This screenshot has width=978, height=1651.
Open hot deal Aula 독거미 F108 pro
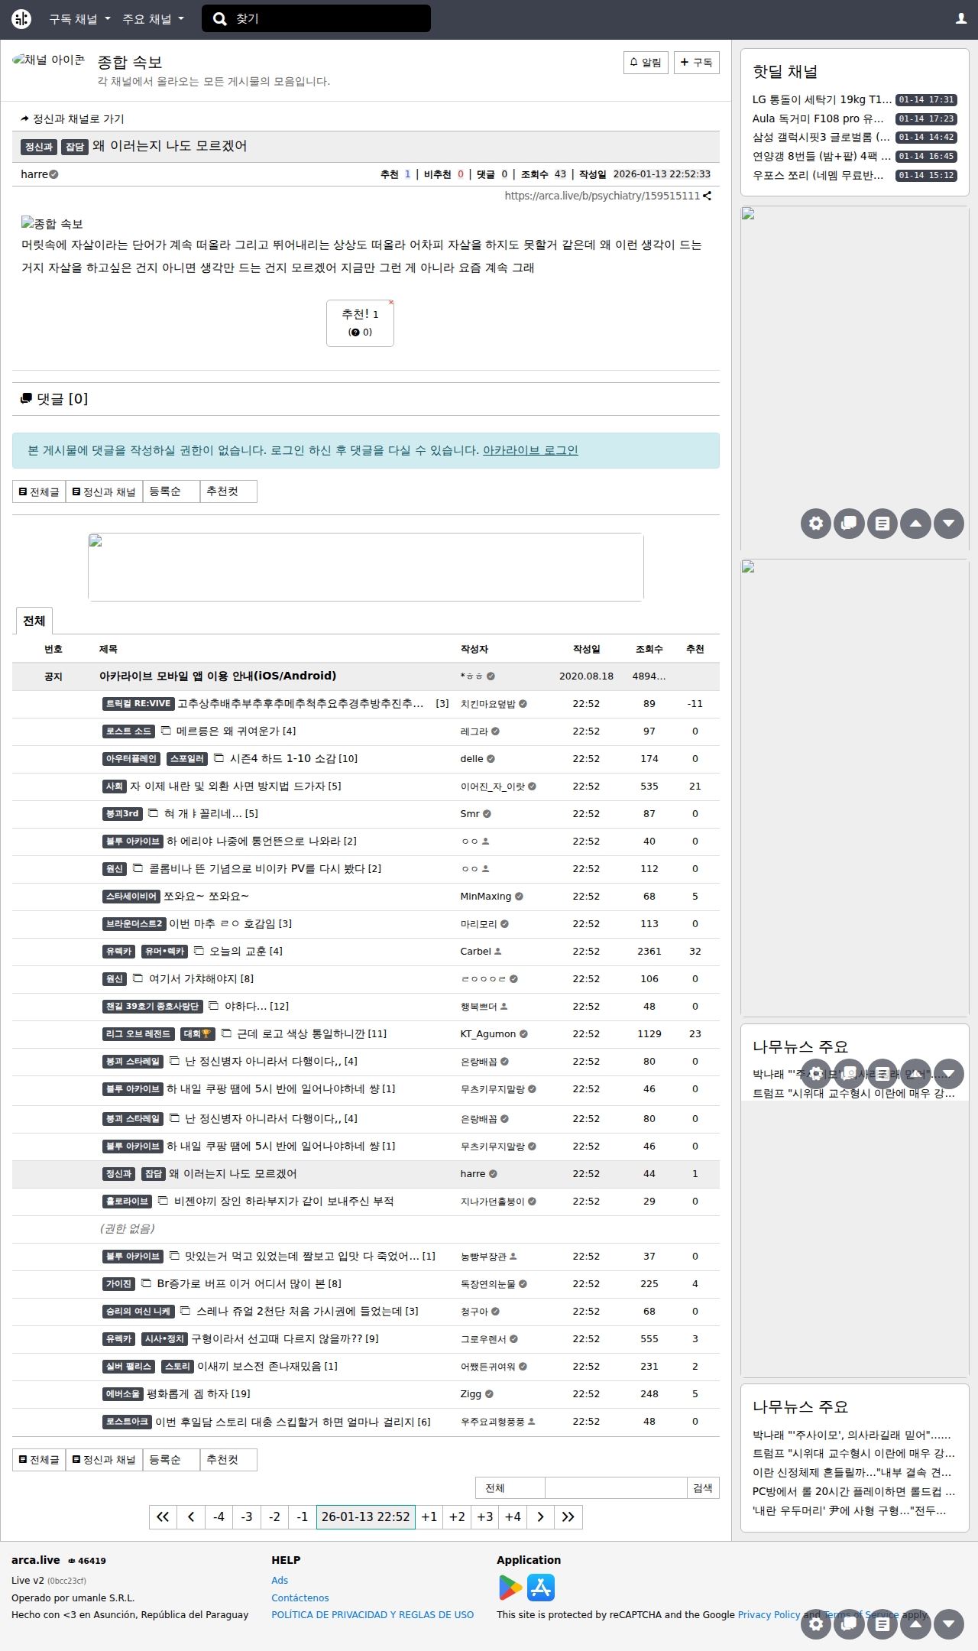(x=818, y=118)
